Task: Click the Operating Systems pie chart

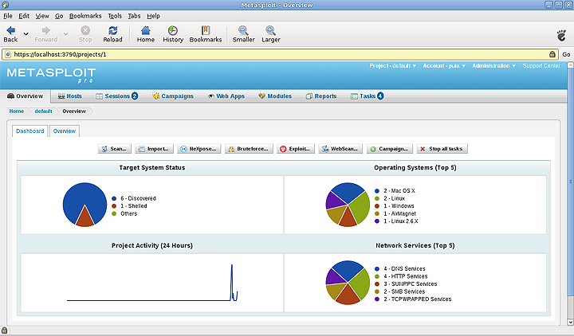Action: 348,205
